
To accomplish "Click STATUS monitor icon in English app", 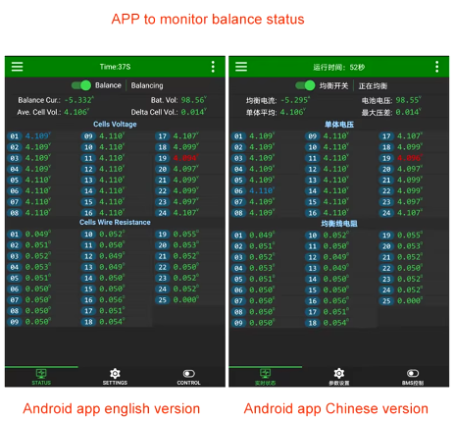I will pos(41,374).
